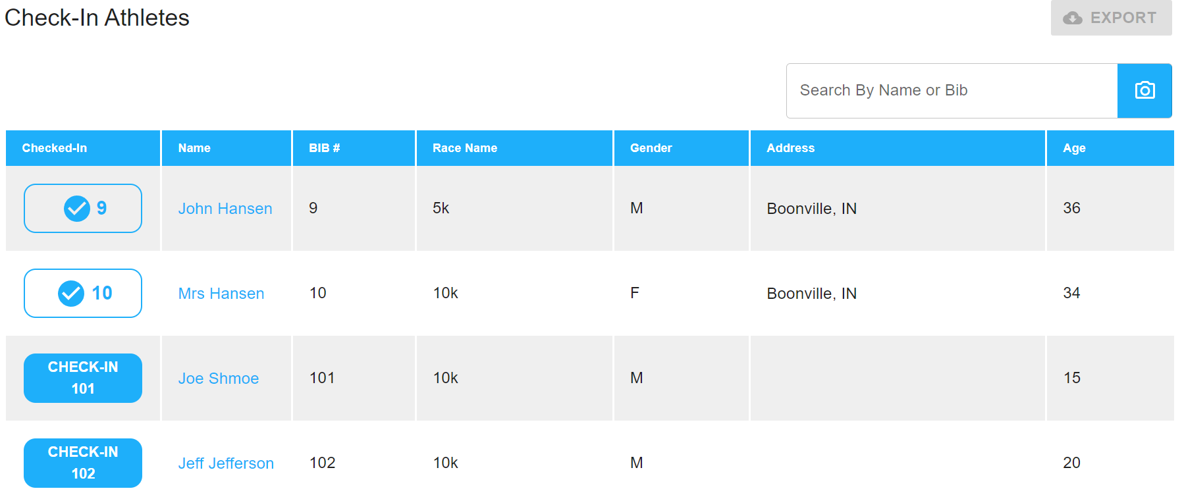Image resolution: width=1184 pixels, height=497 pixels.
Task: Click the Export cloud download button
Action: tap(1111, 18)
